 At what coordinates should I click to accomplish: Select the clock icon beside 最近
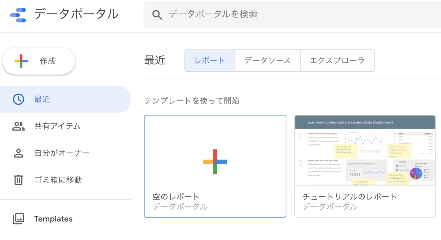point(18,99)
